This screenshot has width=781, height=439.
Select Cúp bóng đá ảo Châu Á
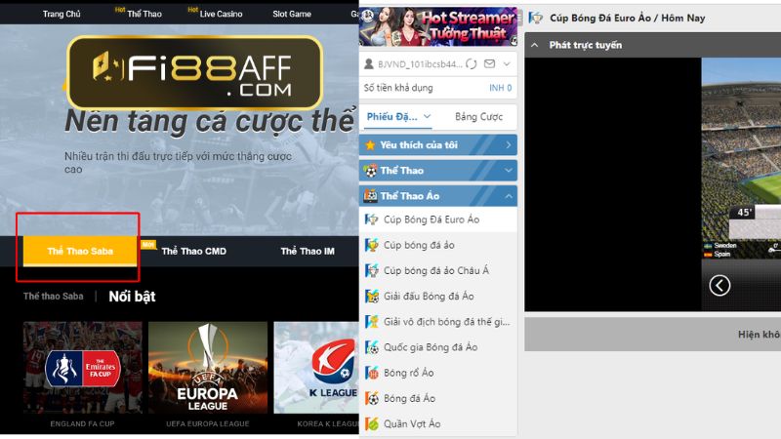(438, 270)
